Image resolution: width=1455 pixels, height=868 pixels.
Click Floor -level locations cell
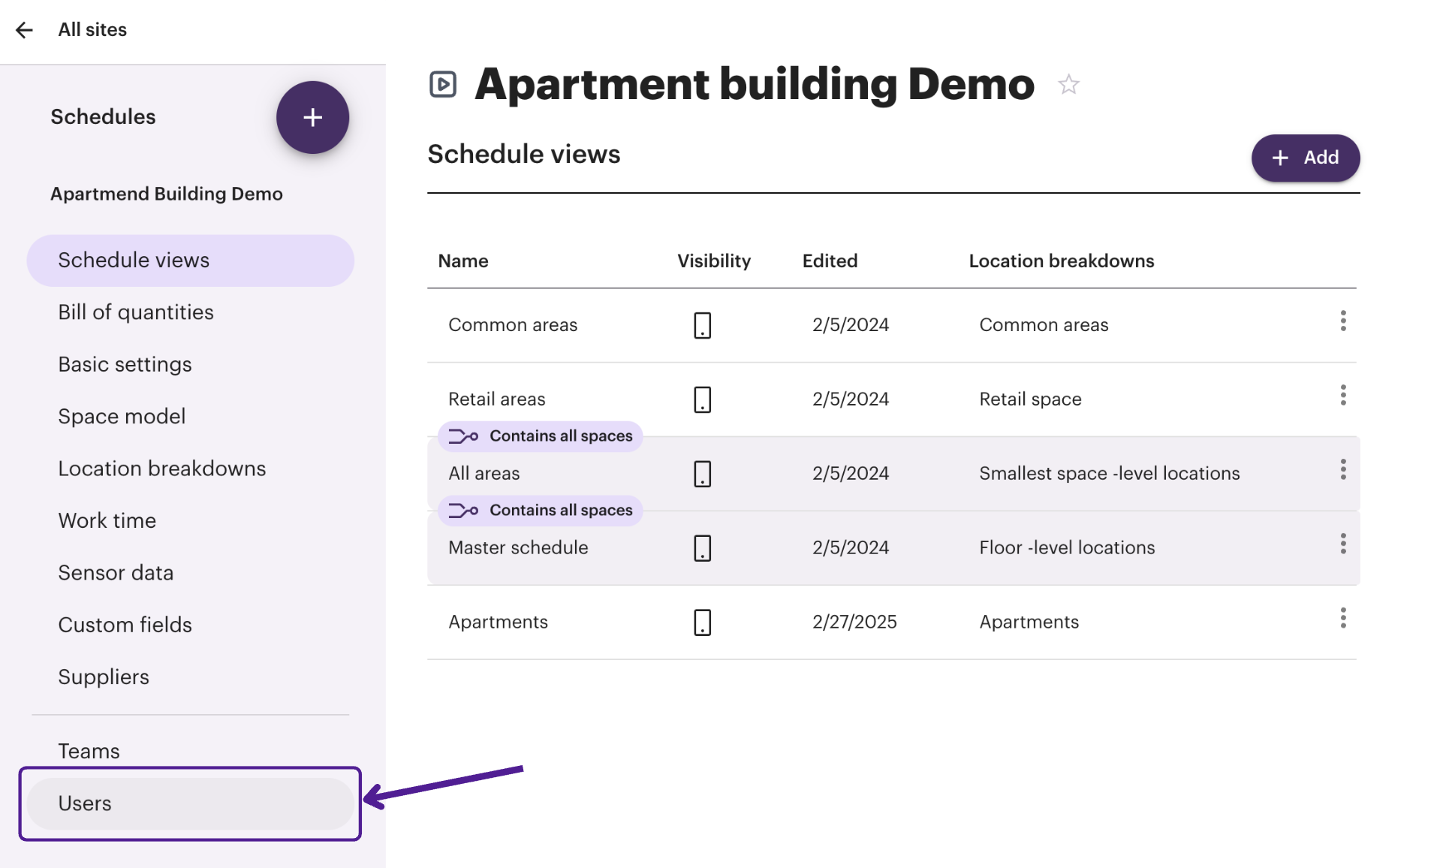click(x=1067, y=548)
